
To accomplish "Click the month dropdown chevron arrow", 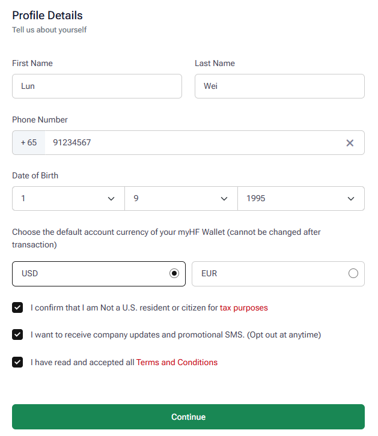I will pyautogui.click(x=224, y=199).
